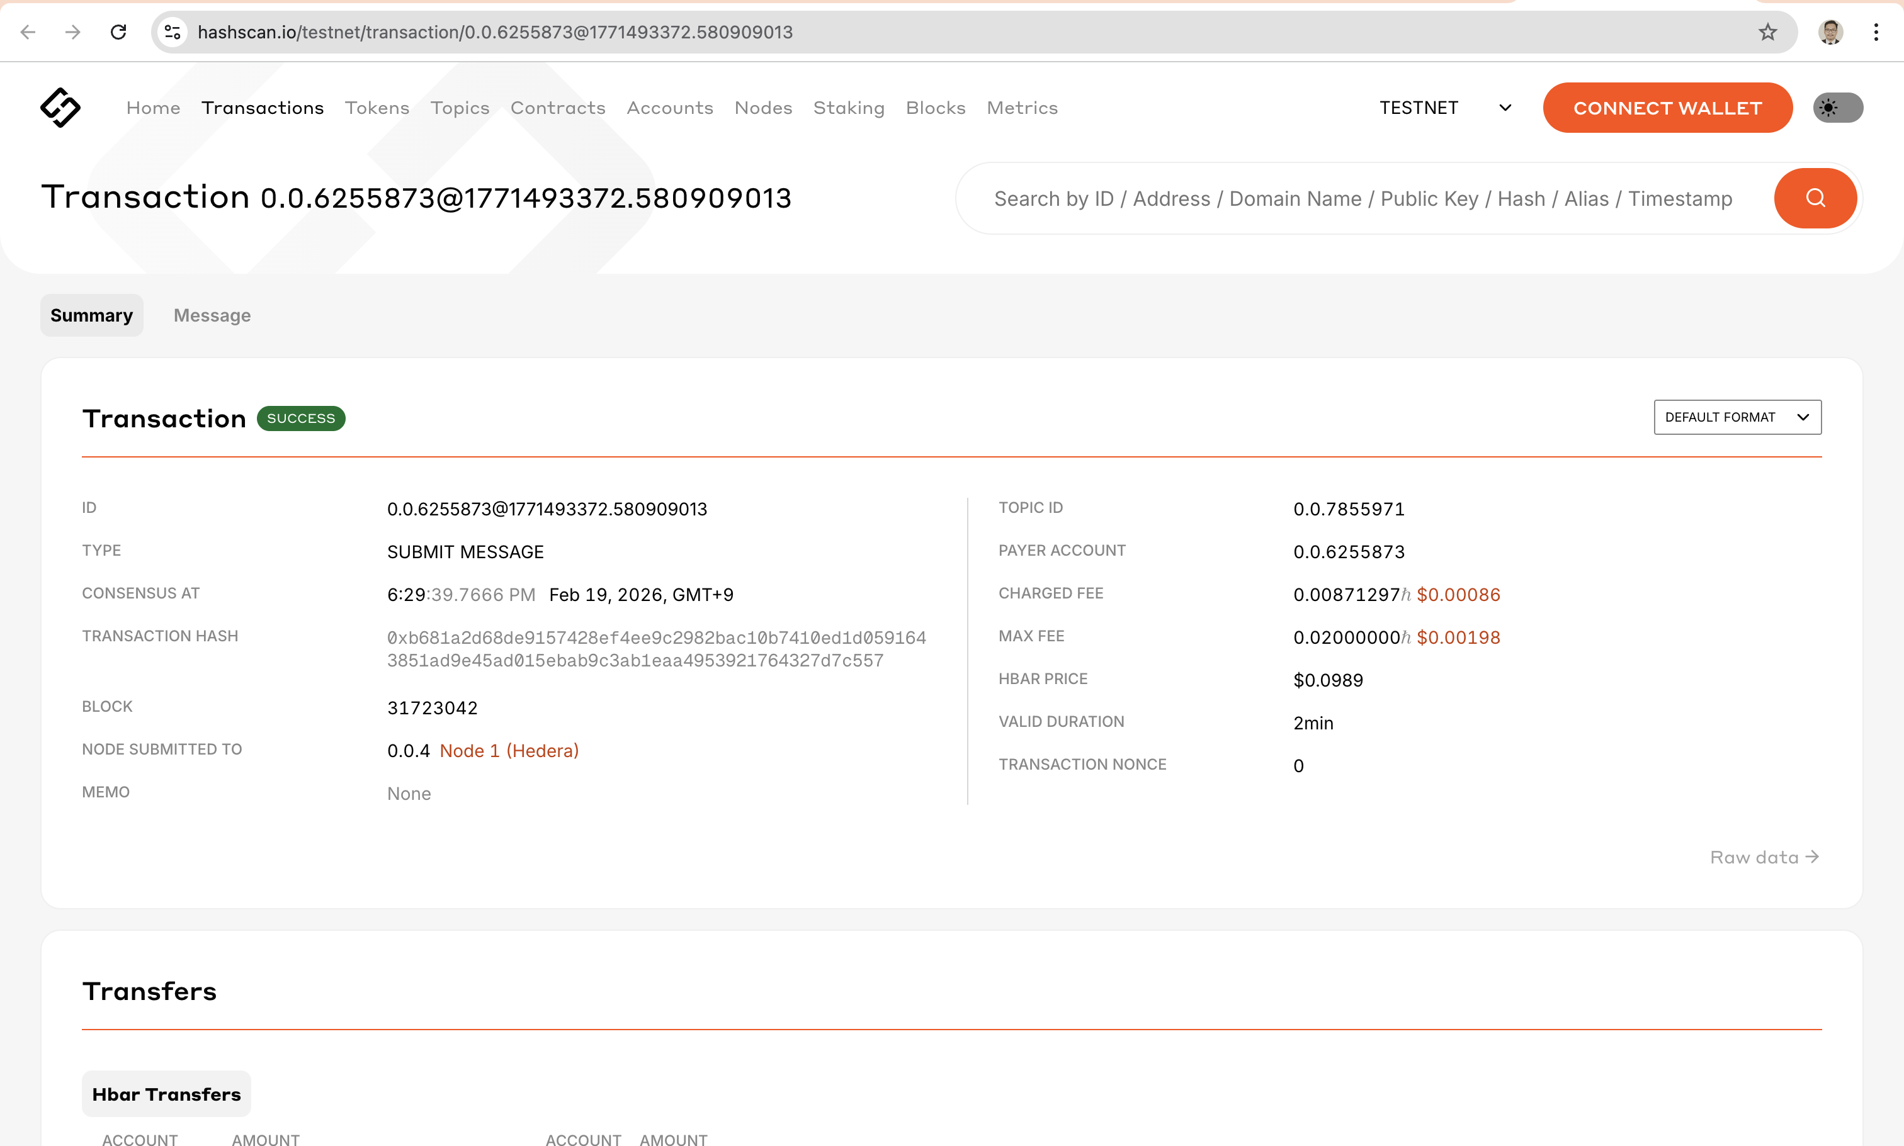The width and height of the screenshot is (1904, 1146).
Task: Open the browser profile avatar
Action: [1828, 31]
